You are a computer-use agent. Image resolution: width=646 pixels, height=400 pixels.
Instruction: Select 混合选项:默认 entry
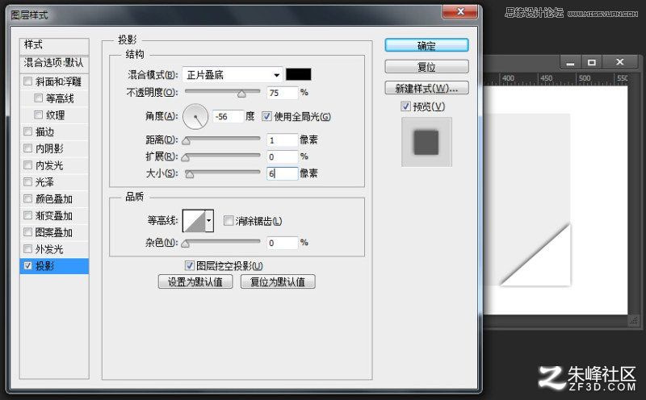pyautogui.click(x=54, y=63)
